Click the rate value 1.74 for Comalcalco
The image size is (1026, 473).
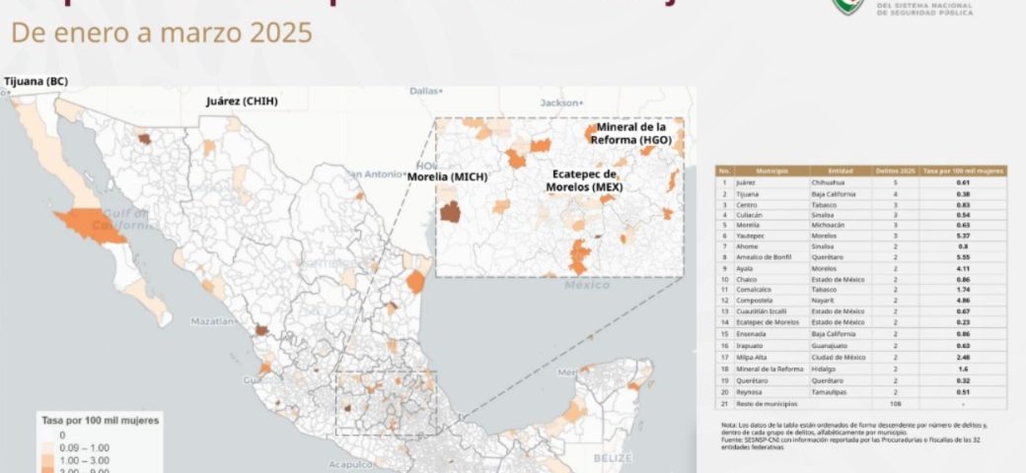point(963,290)
